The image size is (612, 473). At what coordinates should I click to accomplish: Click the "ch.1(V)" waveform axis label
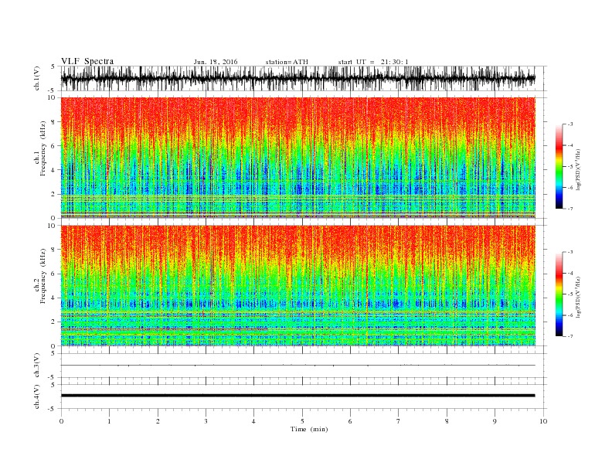[37, 79]
